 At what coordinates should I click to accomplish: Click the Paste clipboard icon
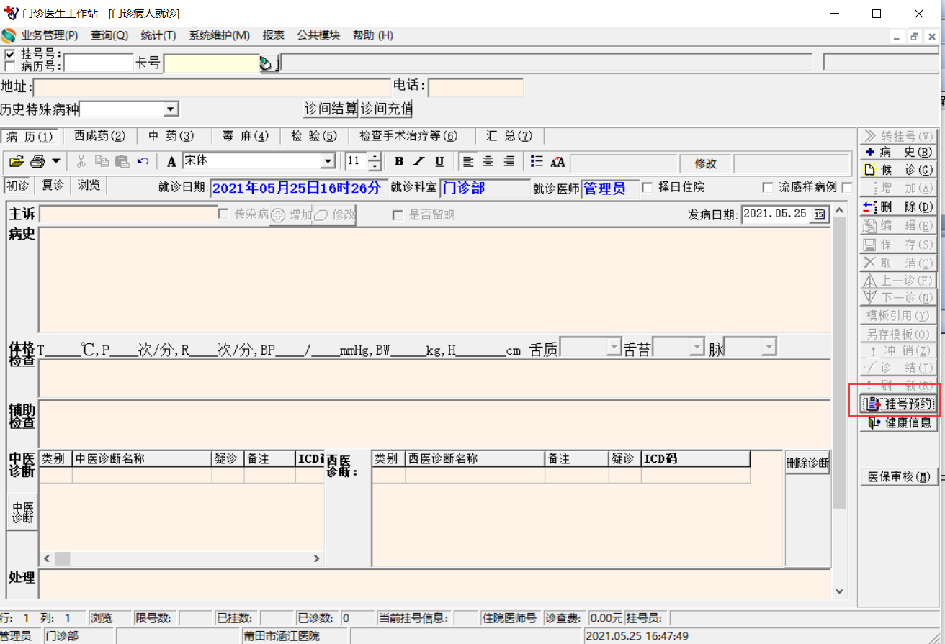pos(122,161)
